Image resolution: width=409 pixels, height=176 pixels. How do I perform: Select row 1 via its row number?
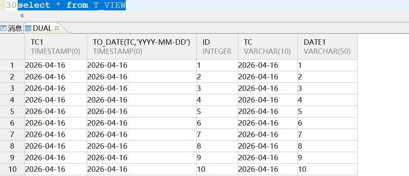point(12,65)
